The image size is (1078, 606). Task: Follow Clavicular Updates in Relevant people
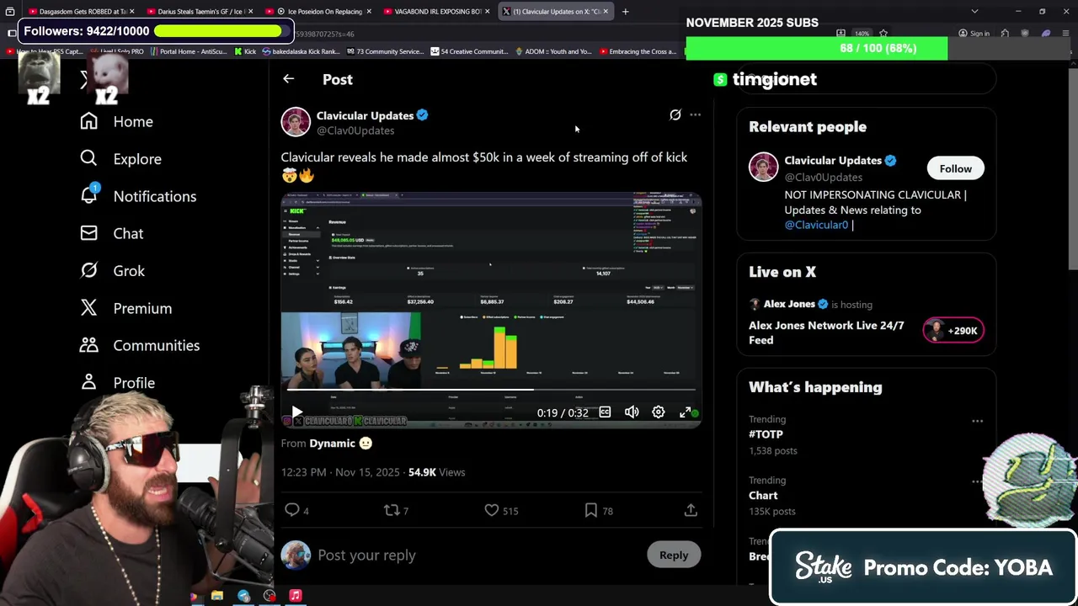point(955,169)
